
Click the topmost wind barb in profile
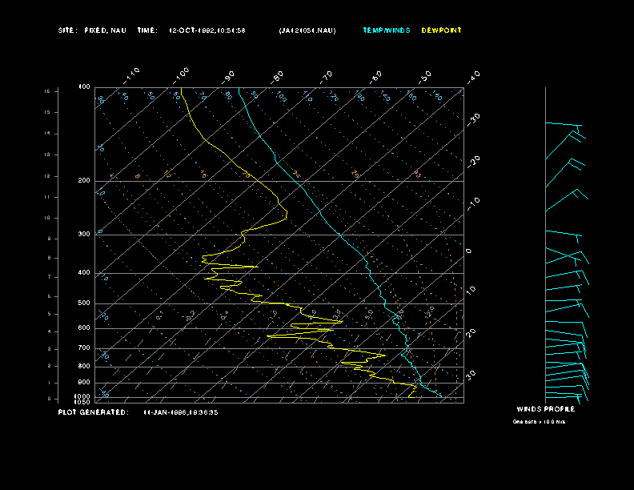(564, 125)
